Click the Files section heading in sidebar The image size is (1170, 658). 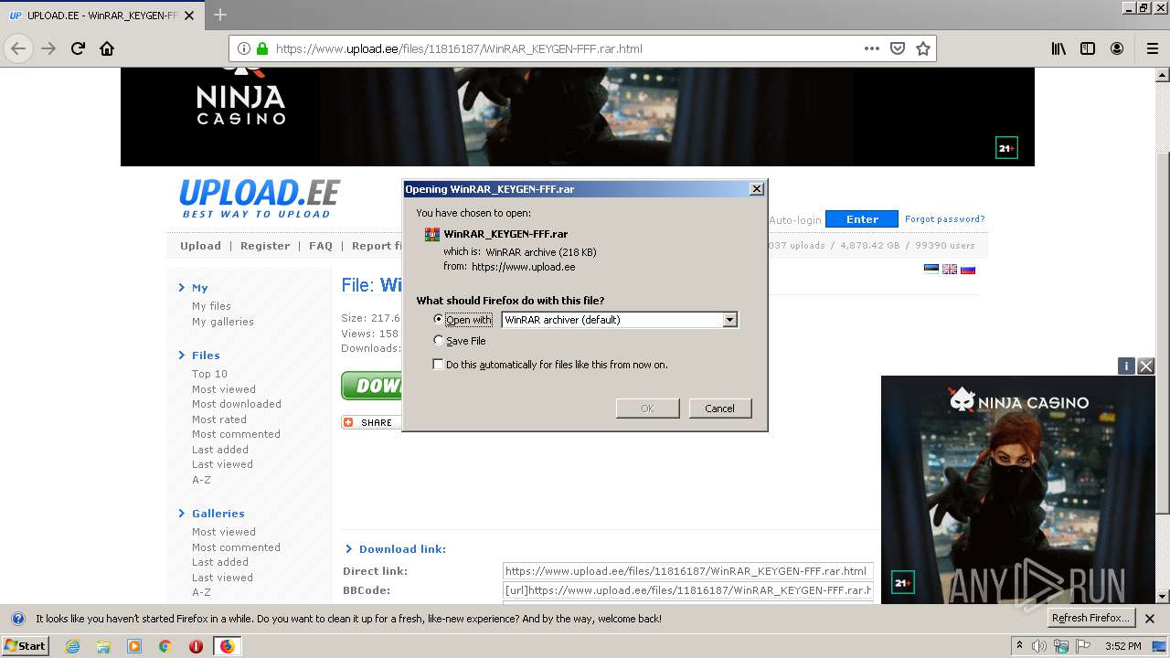pos(206,356)
